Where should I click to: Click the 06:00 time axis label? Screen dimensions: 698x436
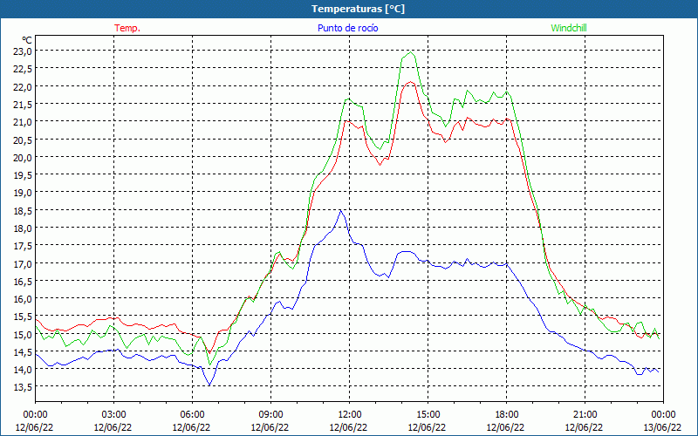click(x=192, y=415)
